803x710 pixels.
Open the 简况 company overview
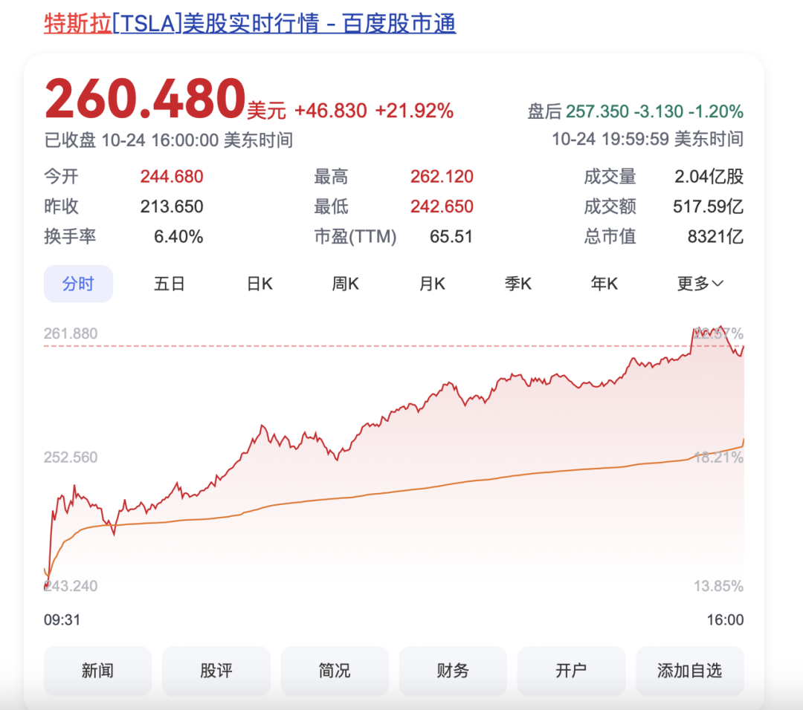pos(334,671)
